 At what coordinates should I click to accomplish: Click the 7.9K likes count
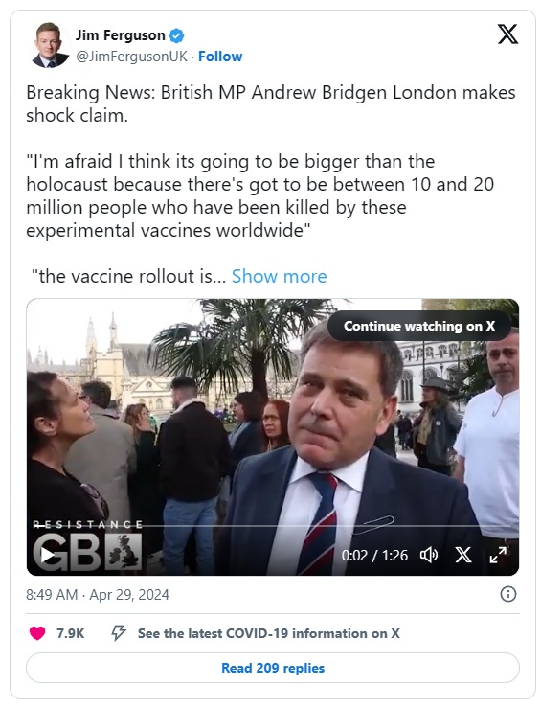(71, 633)
